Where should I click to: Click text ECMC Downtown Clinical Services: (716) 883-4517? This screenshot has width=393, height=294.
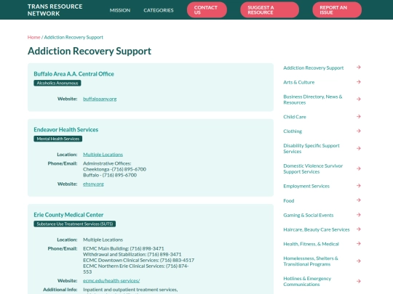(x=138, y=261)
